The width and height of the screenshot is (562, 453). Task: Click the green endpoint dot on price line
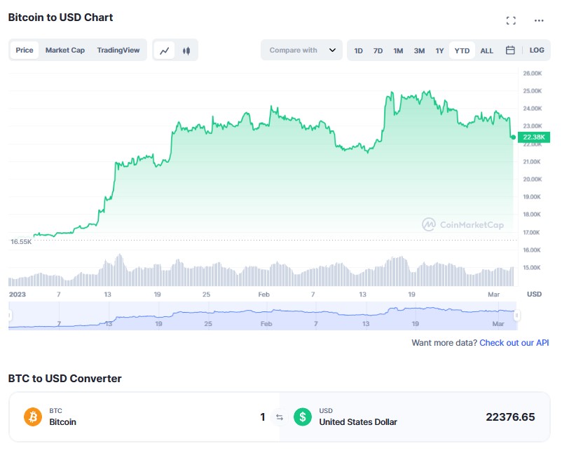point(513,137)
